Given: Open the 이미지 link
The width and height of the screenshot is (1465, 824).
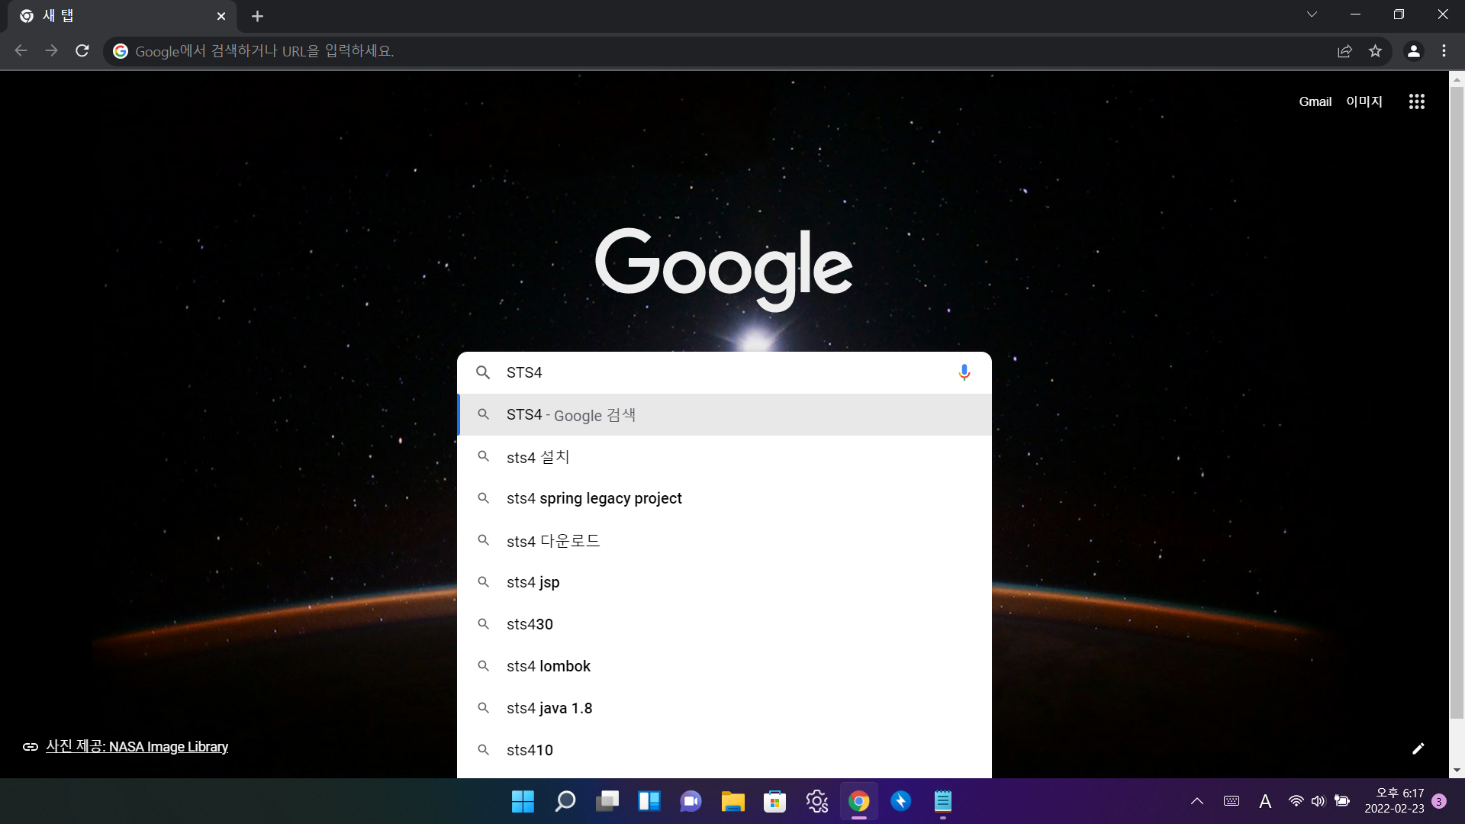Looking at the screenshot, I should point(1364,101).
